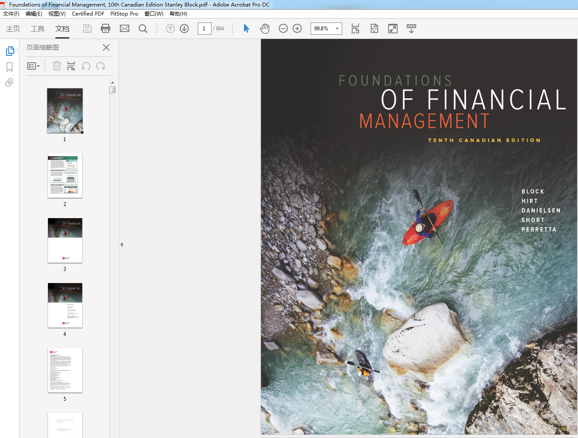
Task: Switch to the 工具 tab
Action: 38,29
